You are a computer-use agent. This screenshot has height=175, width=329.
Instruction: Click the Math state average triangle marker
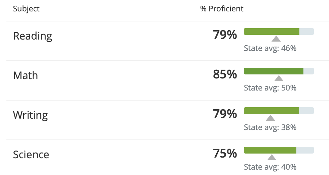(279, 78)
